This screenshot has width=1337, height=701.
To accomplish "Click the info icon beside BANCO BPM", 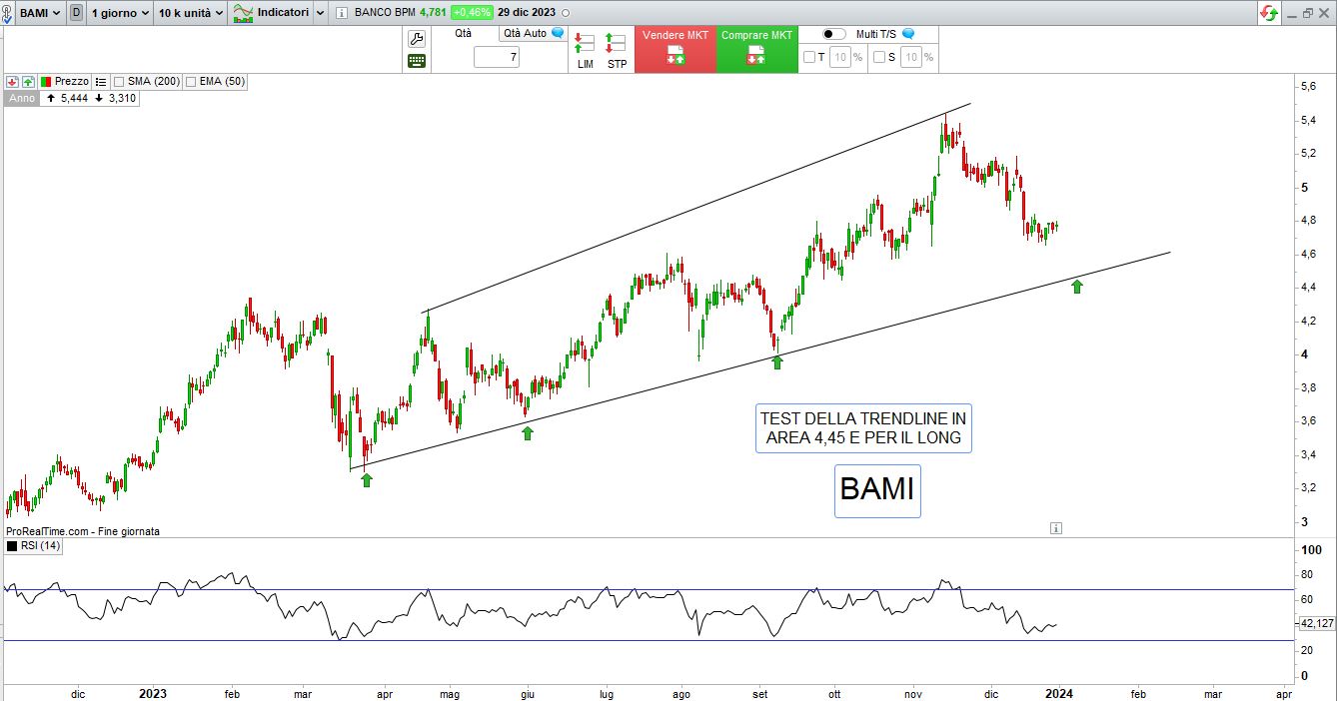I will 342,13.
